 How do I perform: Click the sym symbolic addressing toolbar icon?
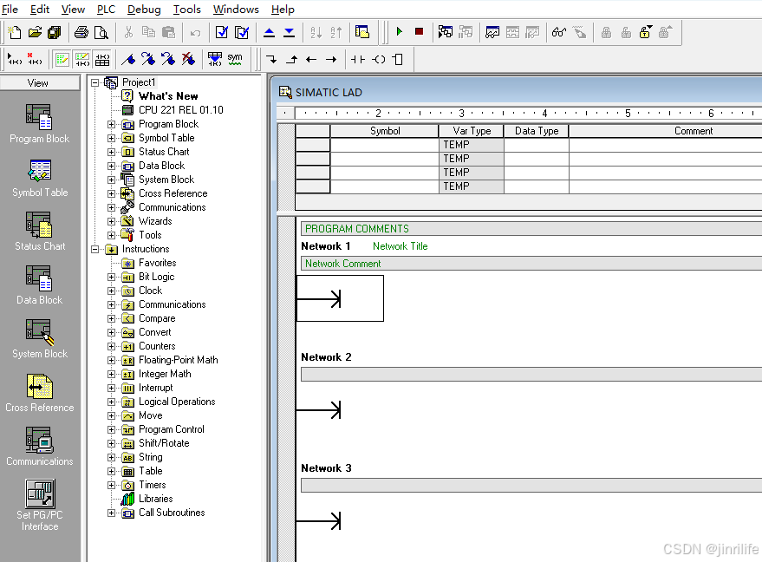tap(235, 59)
